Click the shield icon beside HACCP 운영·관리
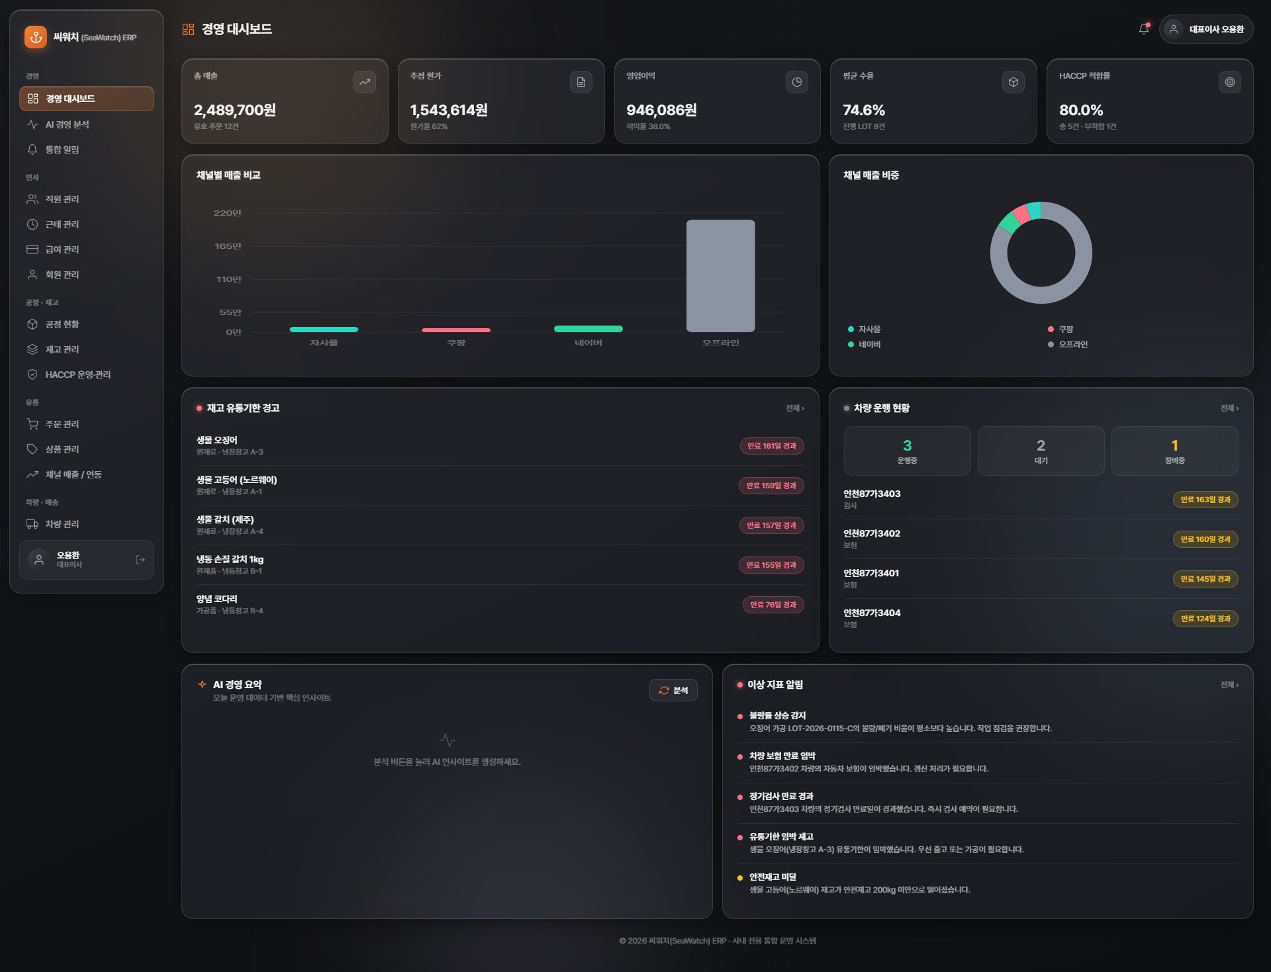Image resolution: width=1271 pixels, height=972 pixels. coord(32,375)
